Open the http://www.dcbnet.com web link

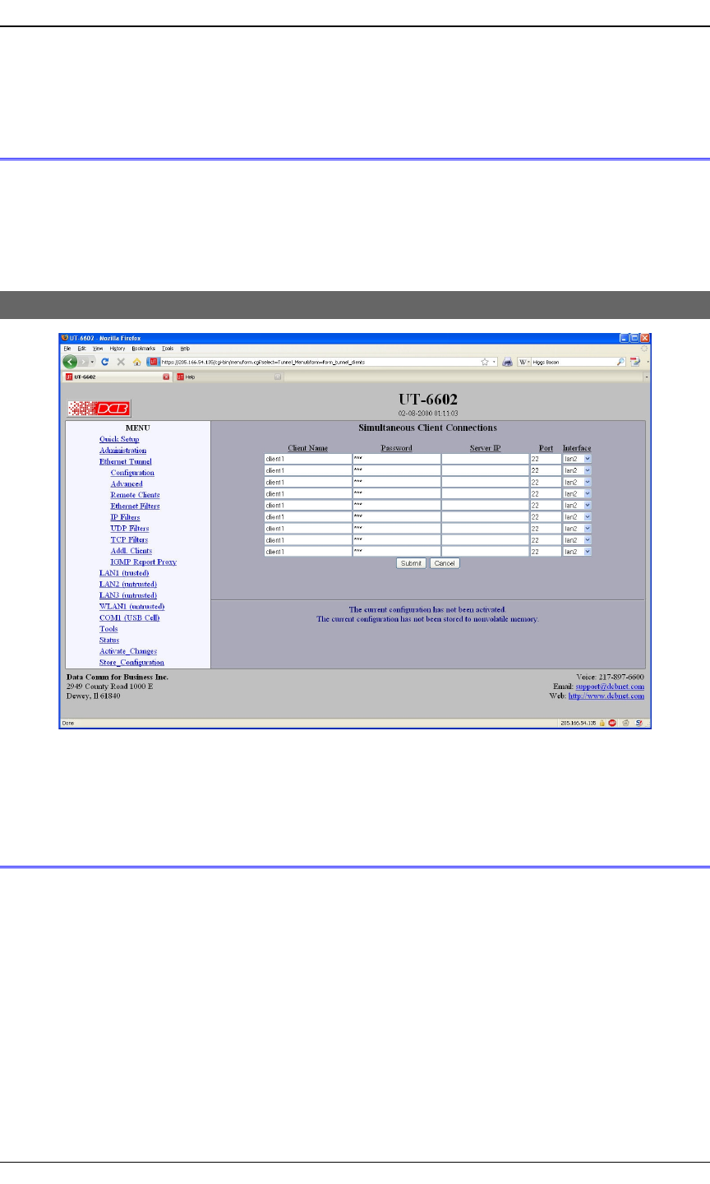click(x=606, y=696)
